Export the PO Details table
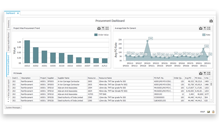 point(201,73)
